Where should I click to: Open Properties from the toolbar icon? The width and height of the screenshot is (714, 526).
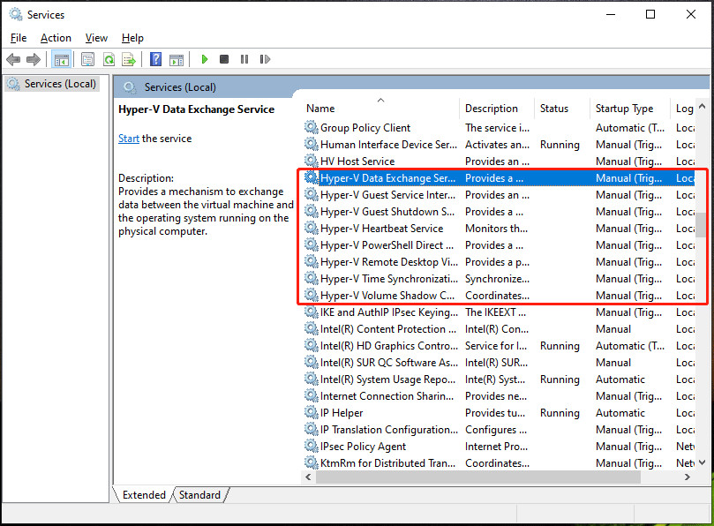click(x=87, y=59)
